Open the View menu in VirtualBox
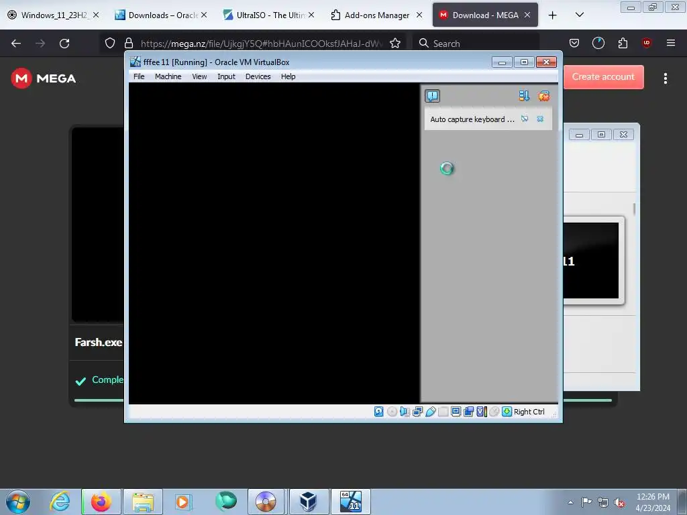 click(x=199, y=76)
